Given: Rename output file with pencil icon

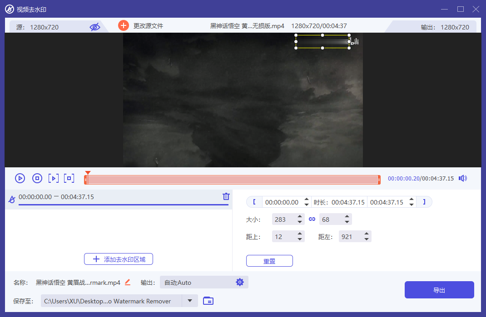Looking at the screenshot, I should (128, 282).
